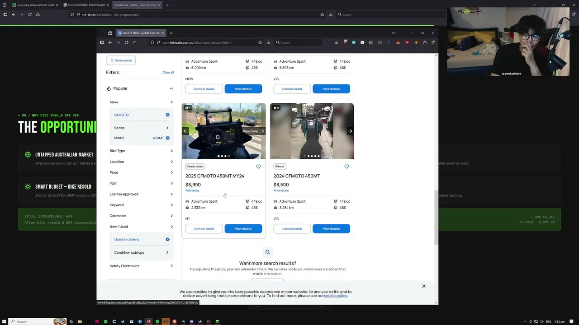View details of the $8,500 CFMOTO
This screenshot has width=579, height=325.
coord(331,229)
